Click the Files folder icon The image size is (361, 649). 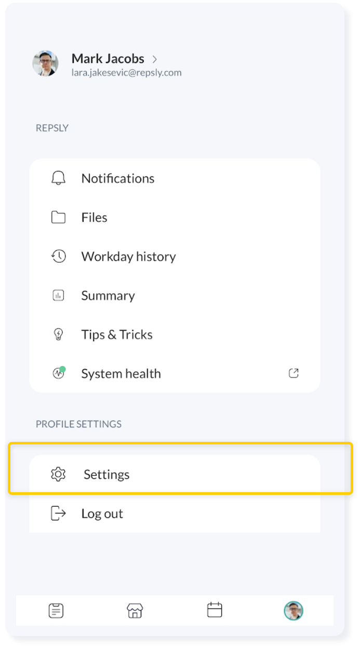pos(58,217)
